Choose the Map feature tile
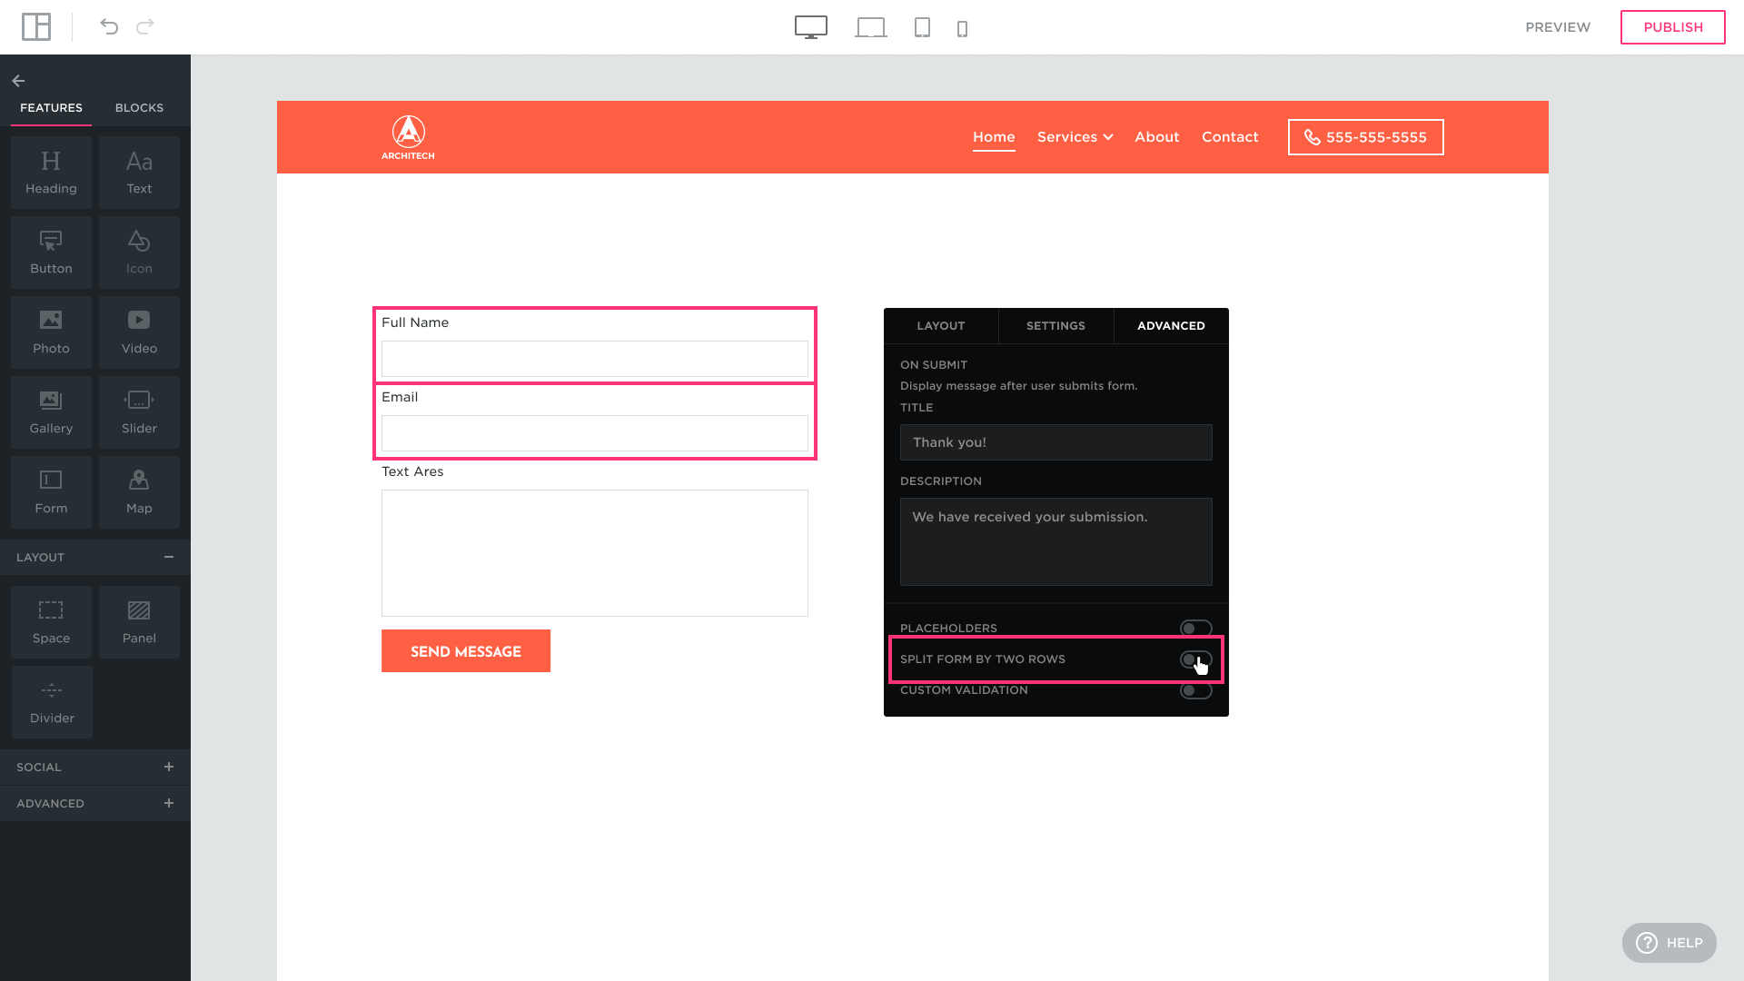Viewport: 1744px width, 981px height. coord(139,491)
